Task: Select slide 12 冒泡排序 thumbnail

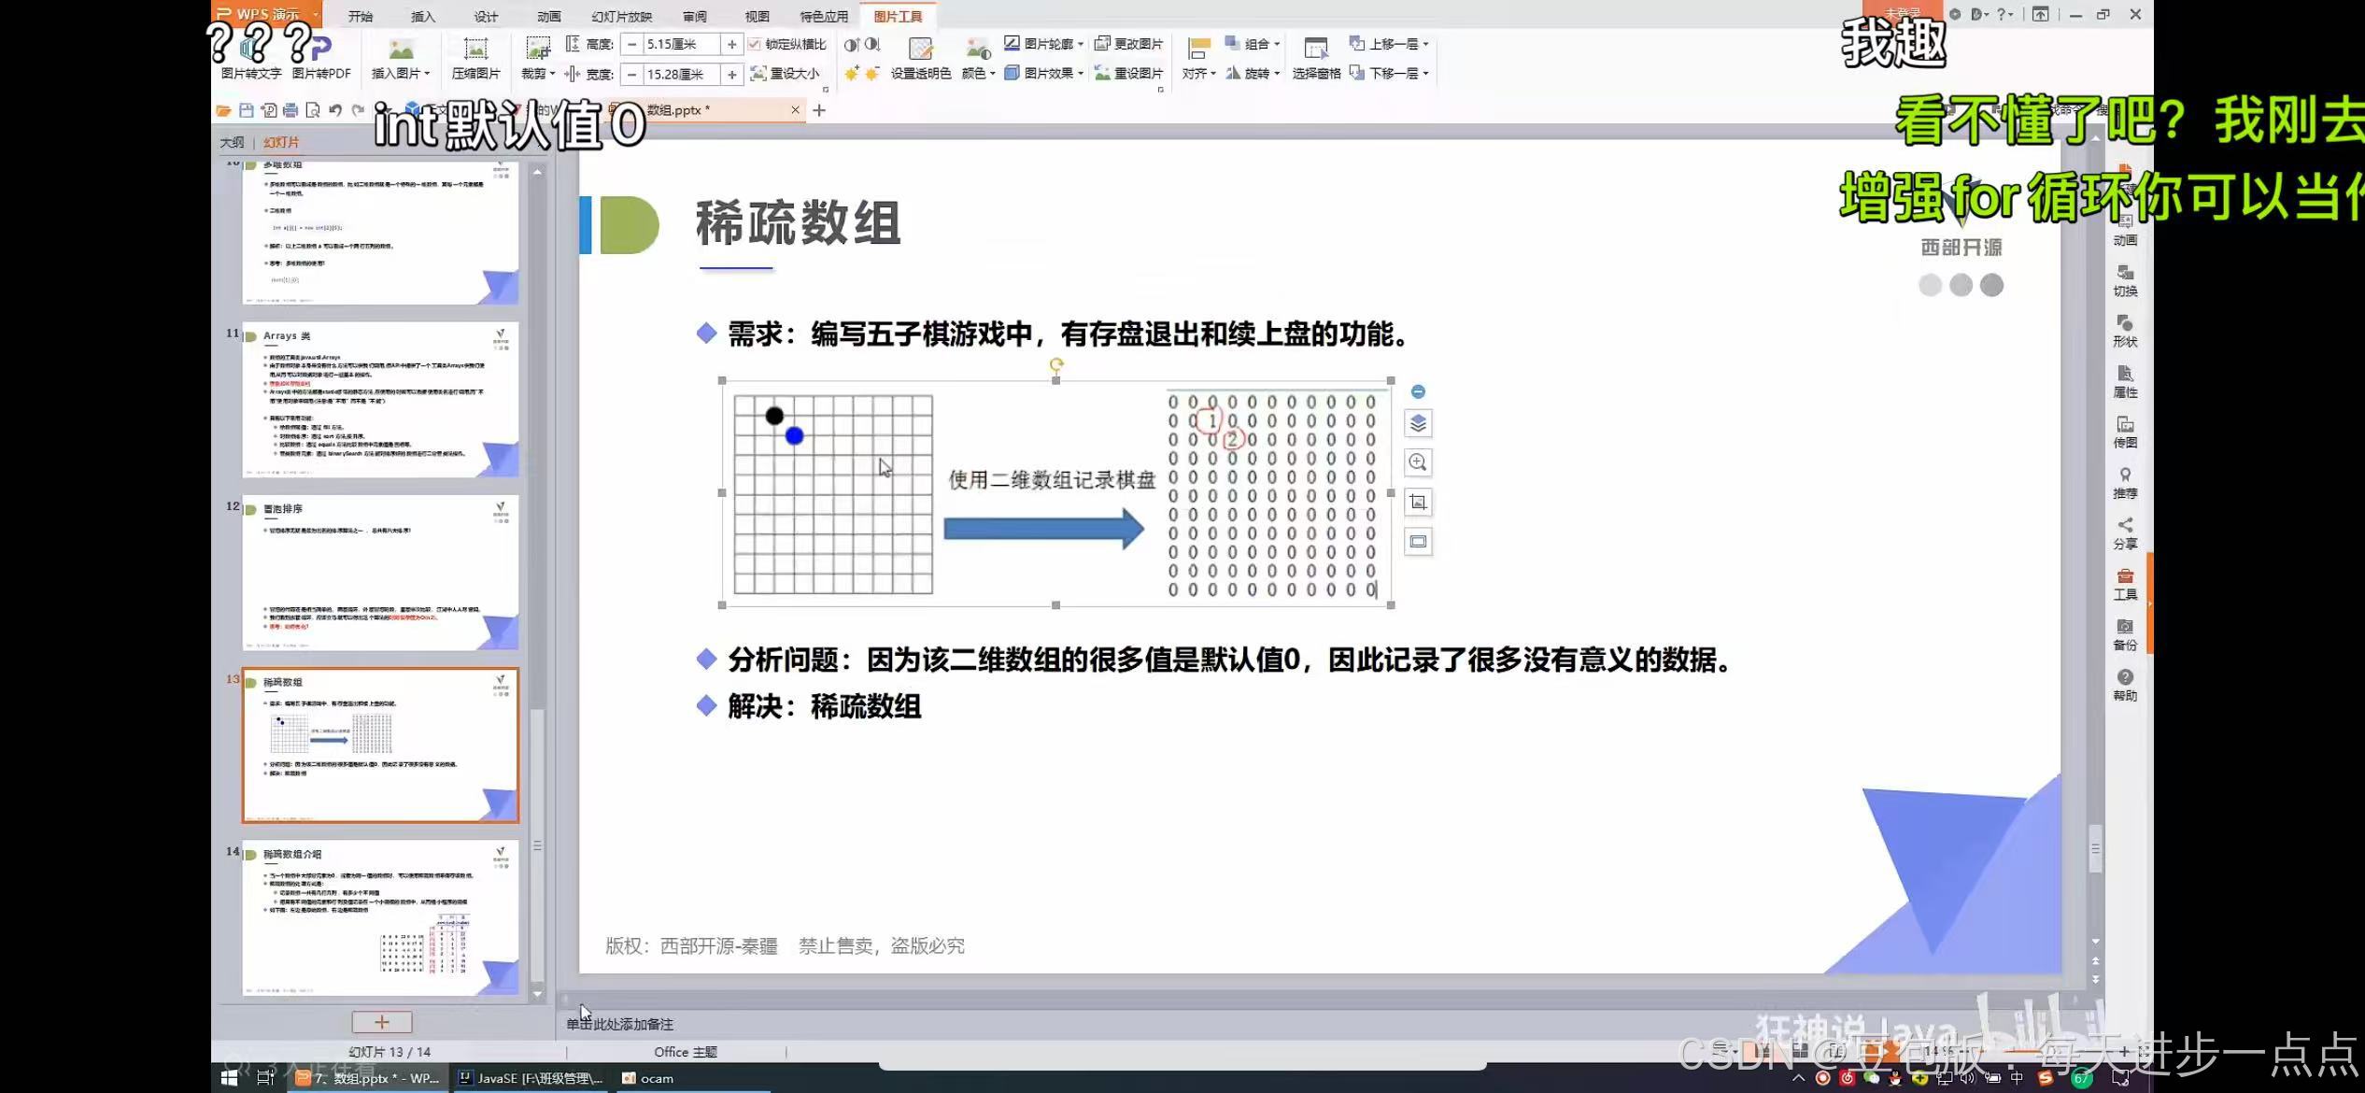Action: 380,573
